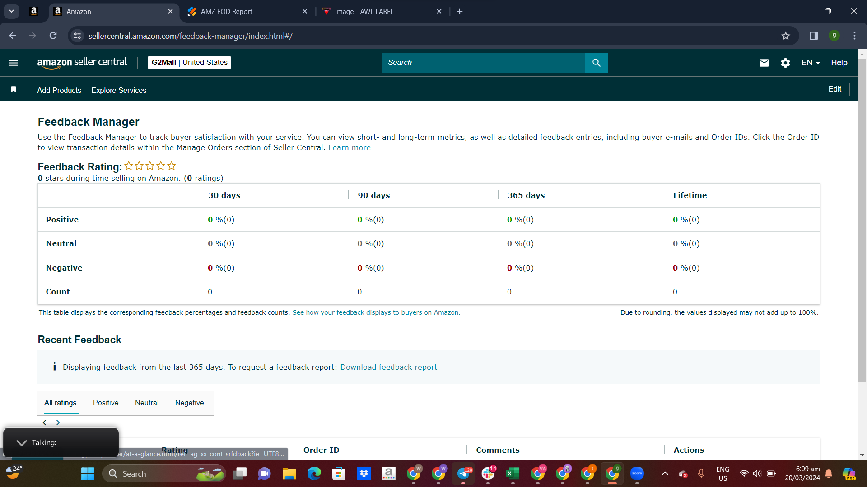
Task: Open the Amazon app on the taskbar
Action: coord(388,473)
